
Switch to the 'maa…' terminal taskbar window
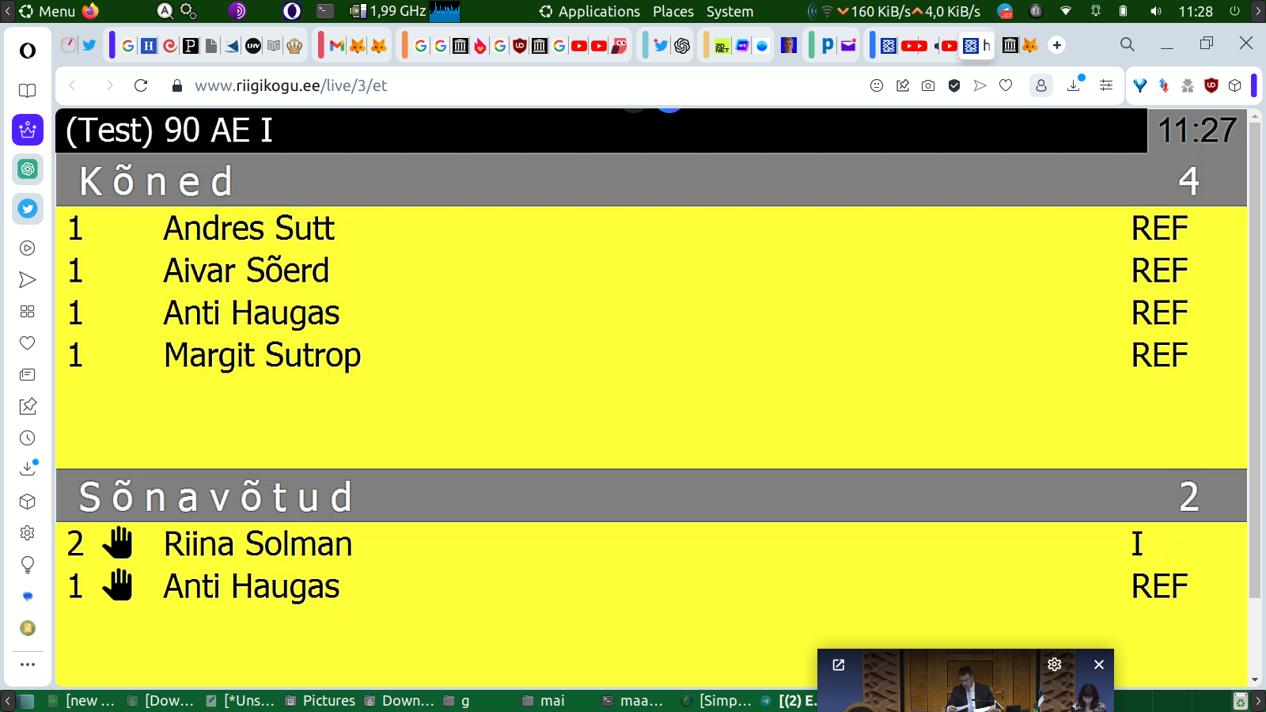coord(632,701)
